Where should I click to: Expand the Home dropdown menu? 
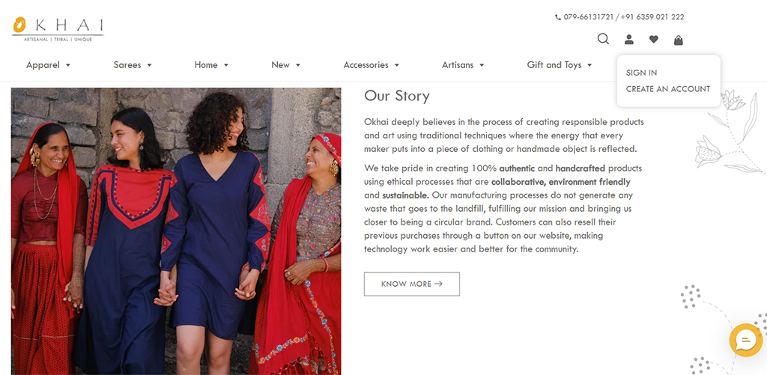[211, 65]
